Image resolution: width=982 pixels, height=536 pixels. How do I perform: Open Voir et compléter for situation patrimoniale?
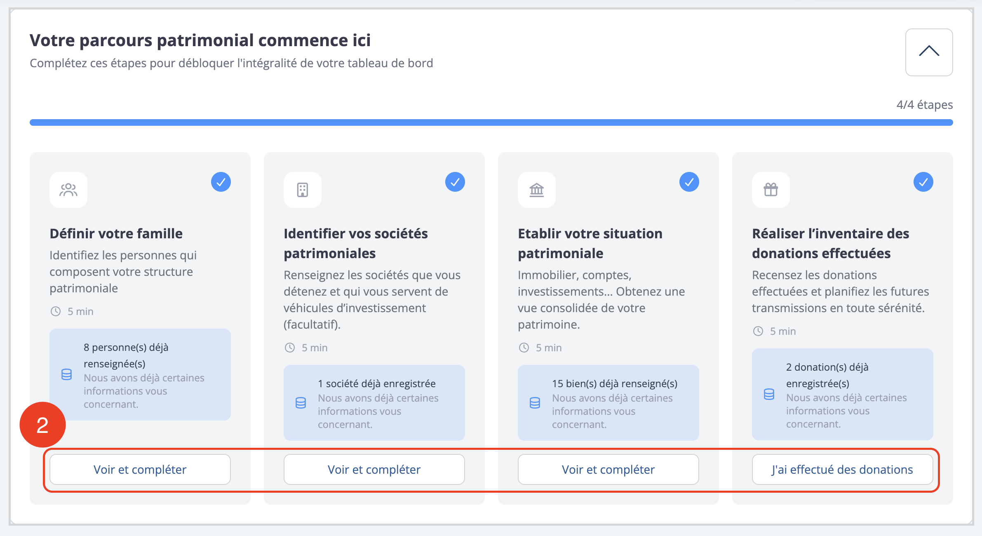[x=608, y=470]
